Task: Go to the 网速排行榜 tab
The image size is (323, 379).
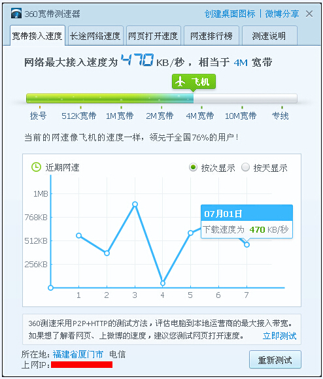Action: (x=212, y=36)
